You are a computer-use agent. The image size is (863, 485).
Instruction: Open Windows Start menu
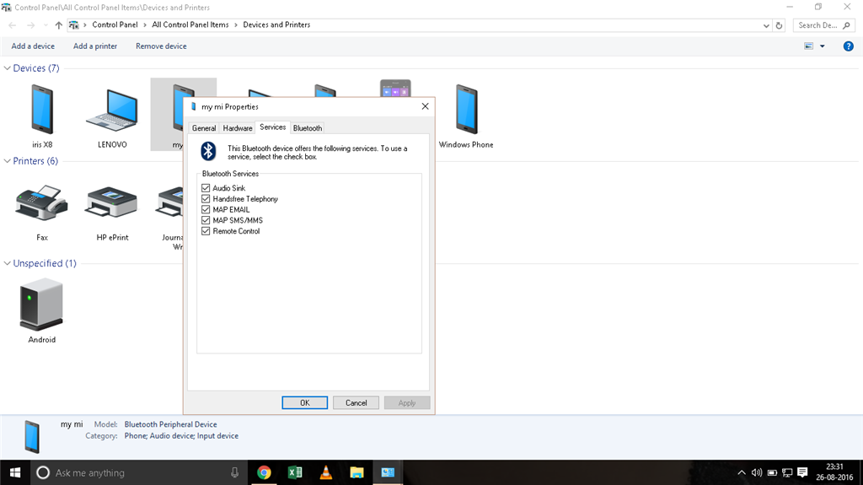(15, 472)
